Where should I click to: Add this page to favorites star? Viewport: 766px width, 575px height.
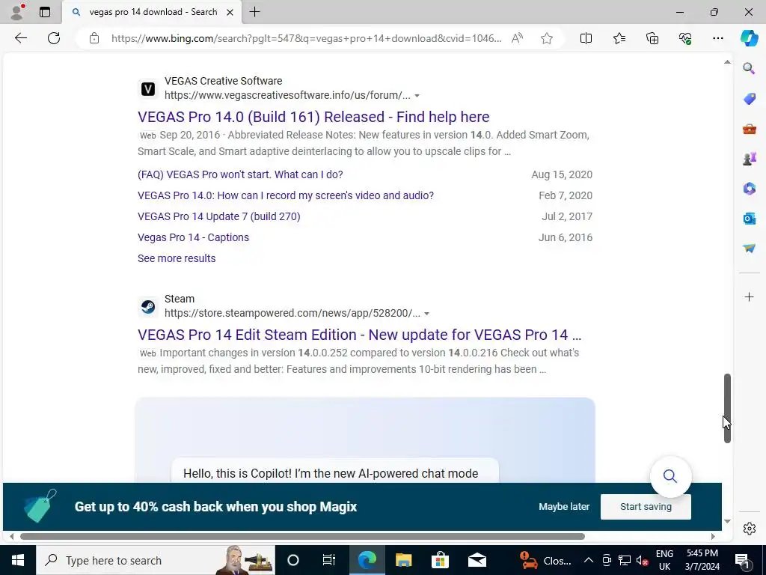coord(547,38)
